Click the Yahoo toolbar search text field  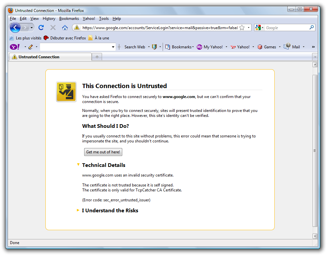click(x=76, y=47)
